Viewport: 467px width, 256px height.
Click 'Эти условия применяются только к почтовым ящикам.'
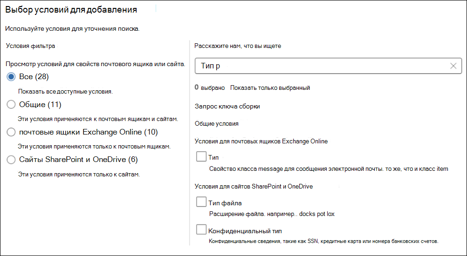coord(94,147)
